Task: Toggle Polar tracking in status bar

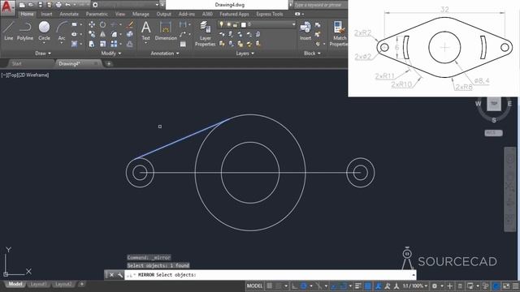Action: pyautogui.click(x=303, y=286)
